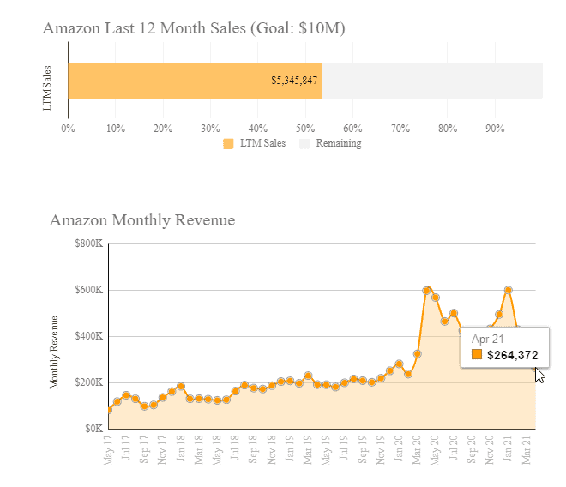Click the $800K y-axis label

click(x=90, y=243)
